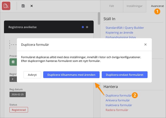Click the green process book icon
The width and height of the screenshot is (166, 118).
coord(13,62)
